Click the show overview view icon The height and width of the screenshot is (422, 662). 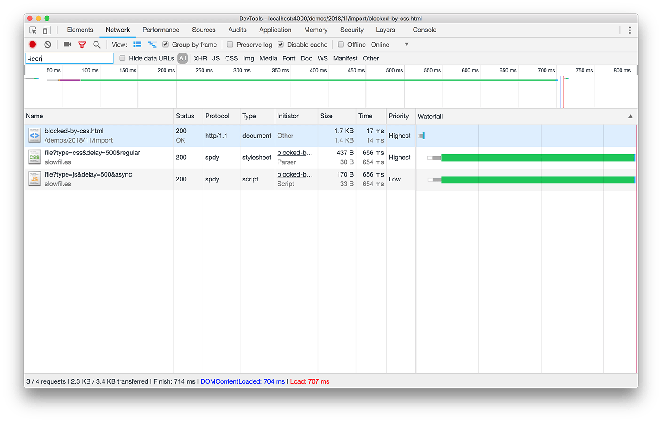point(152,45)
